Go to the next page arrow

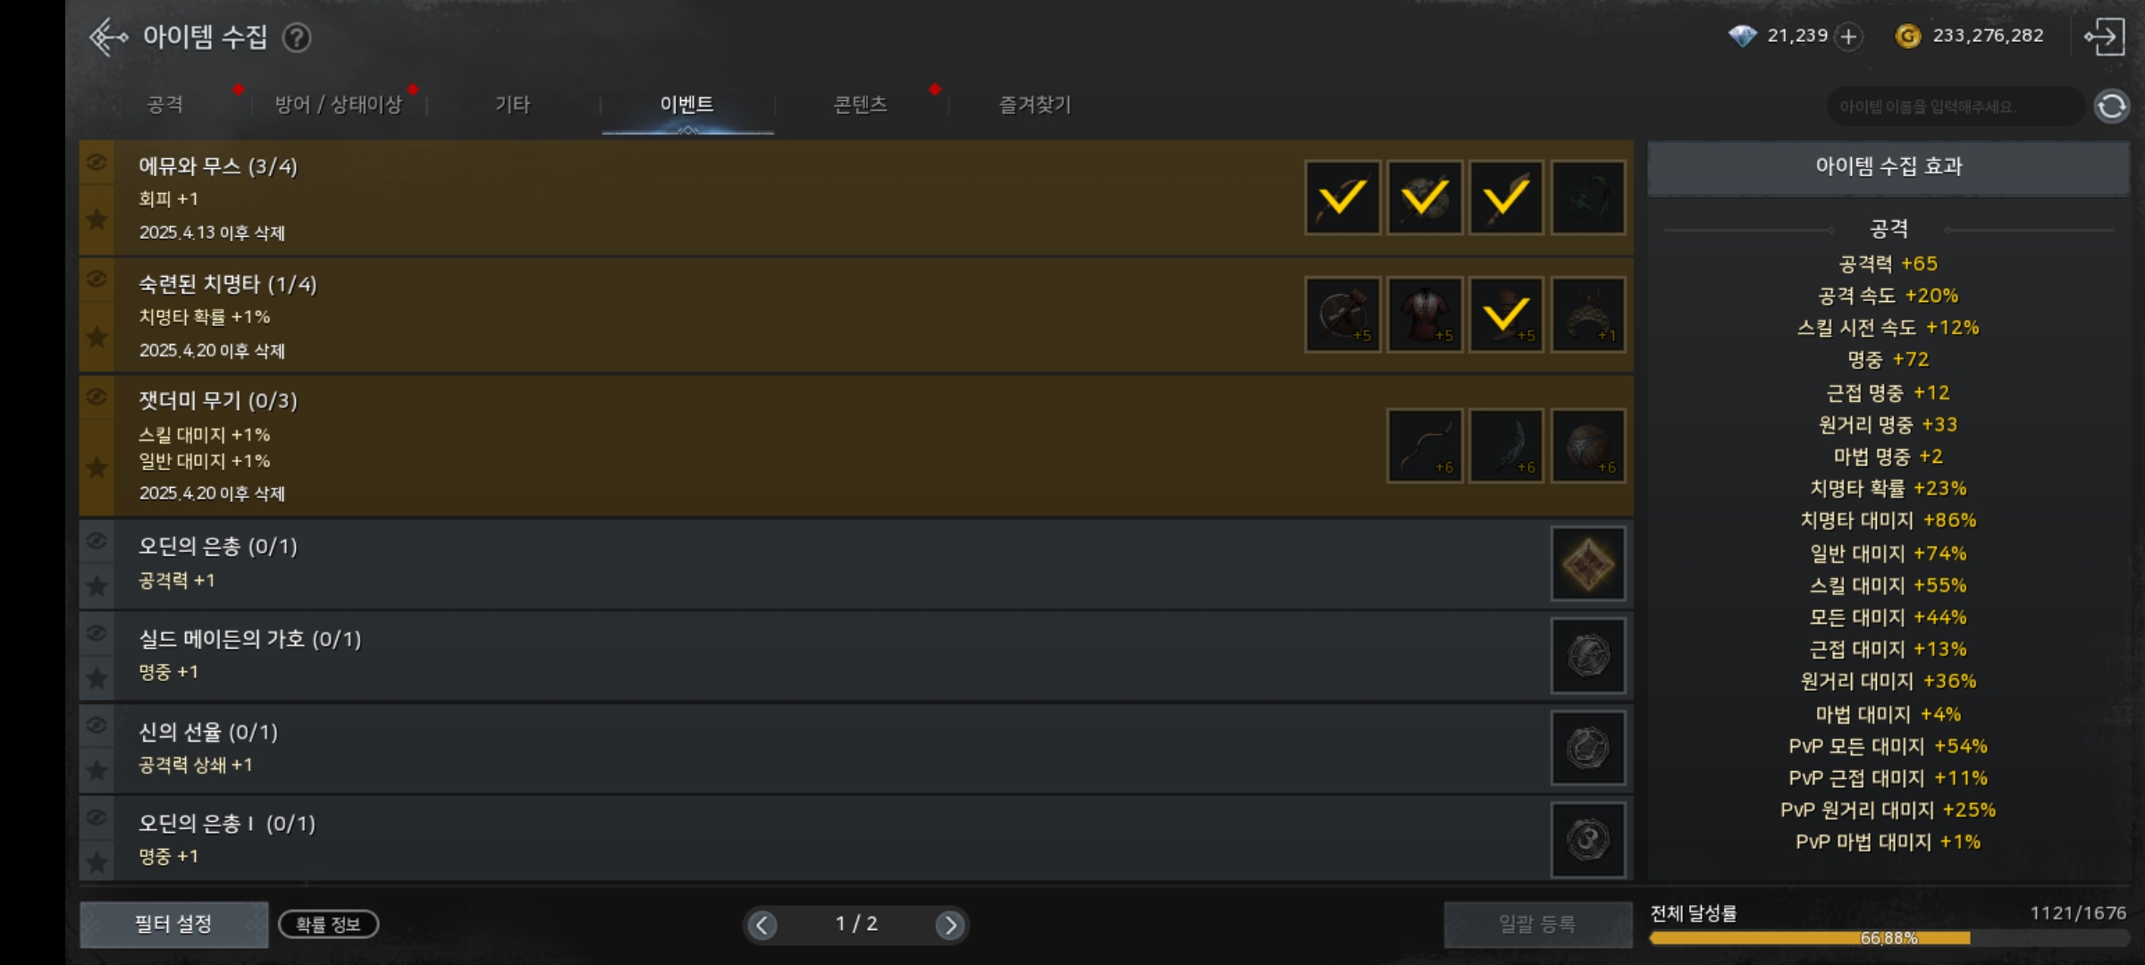(950, 925)
